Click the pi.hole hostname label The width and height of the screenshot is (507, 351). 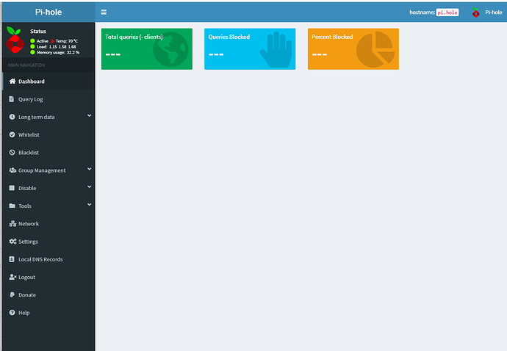tap(447, 12)
